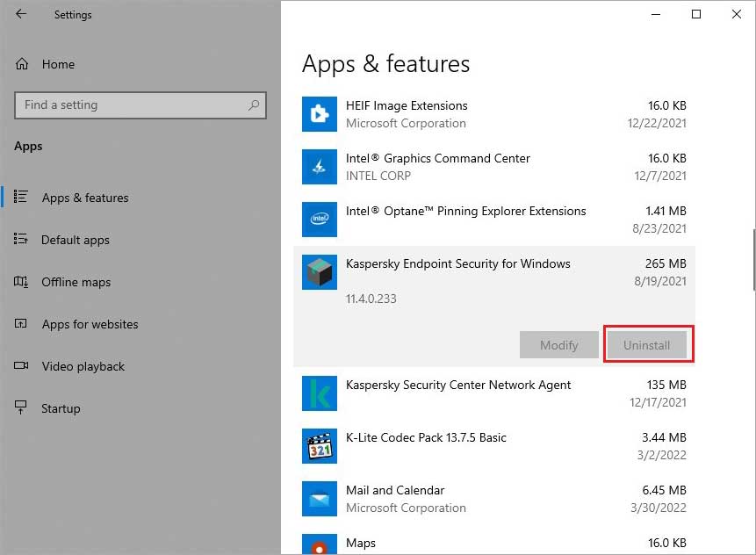
Task: Close the Settings window
Action: (736, 14)
